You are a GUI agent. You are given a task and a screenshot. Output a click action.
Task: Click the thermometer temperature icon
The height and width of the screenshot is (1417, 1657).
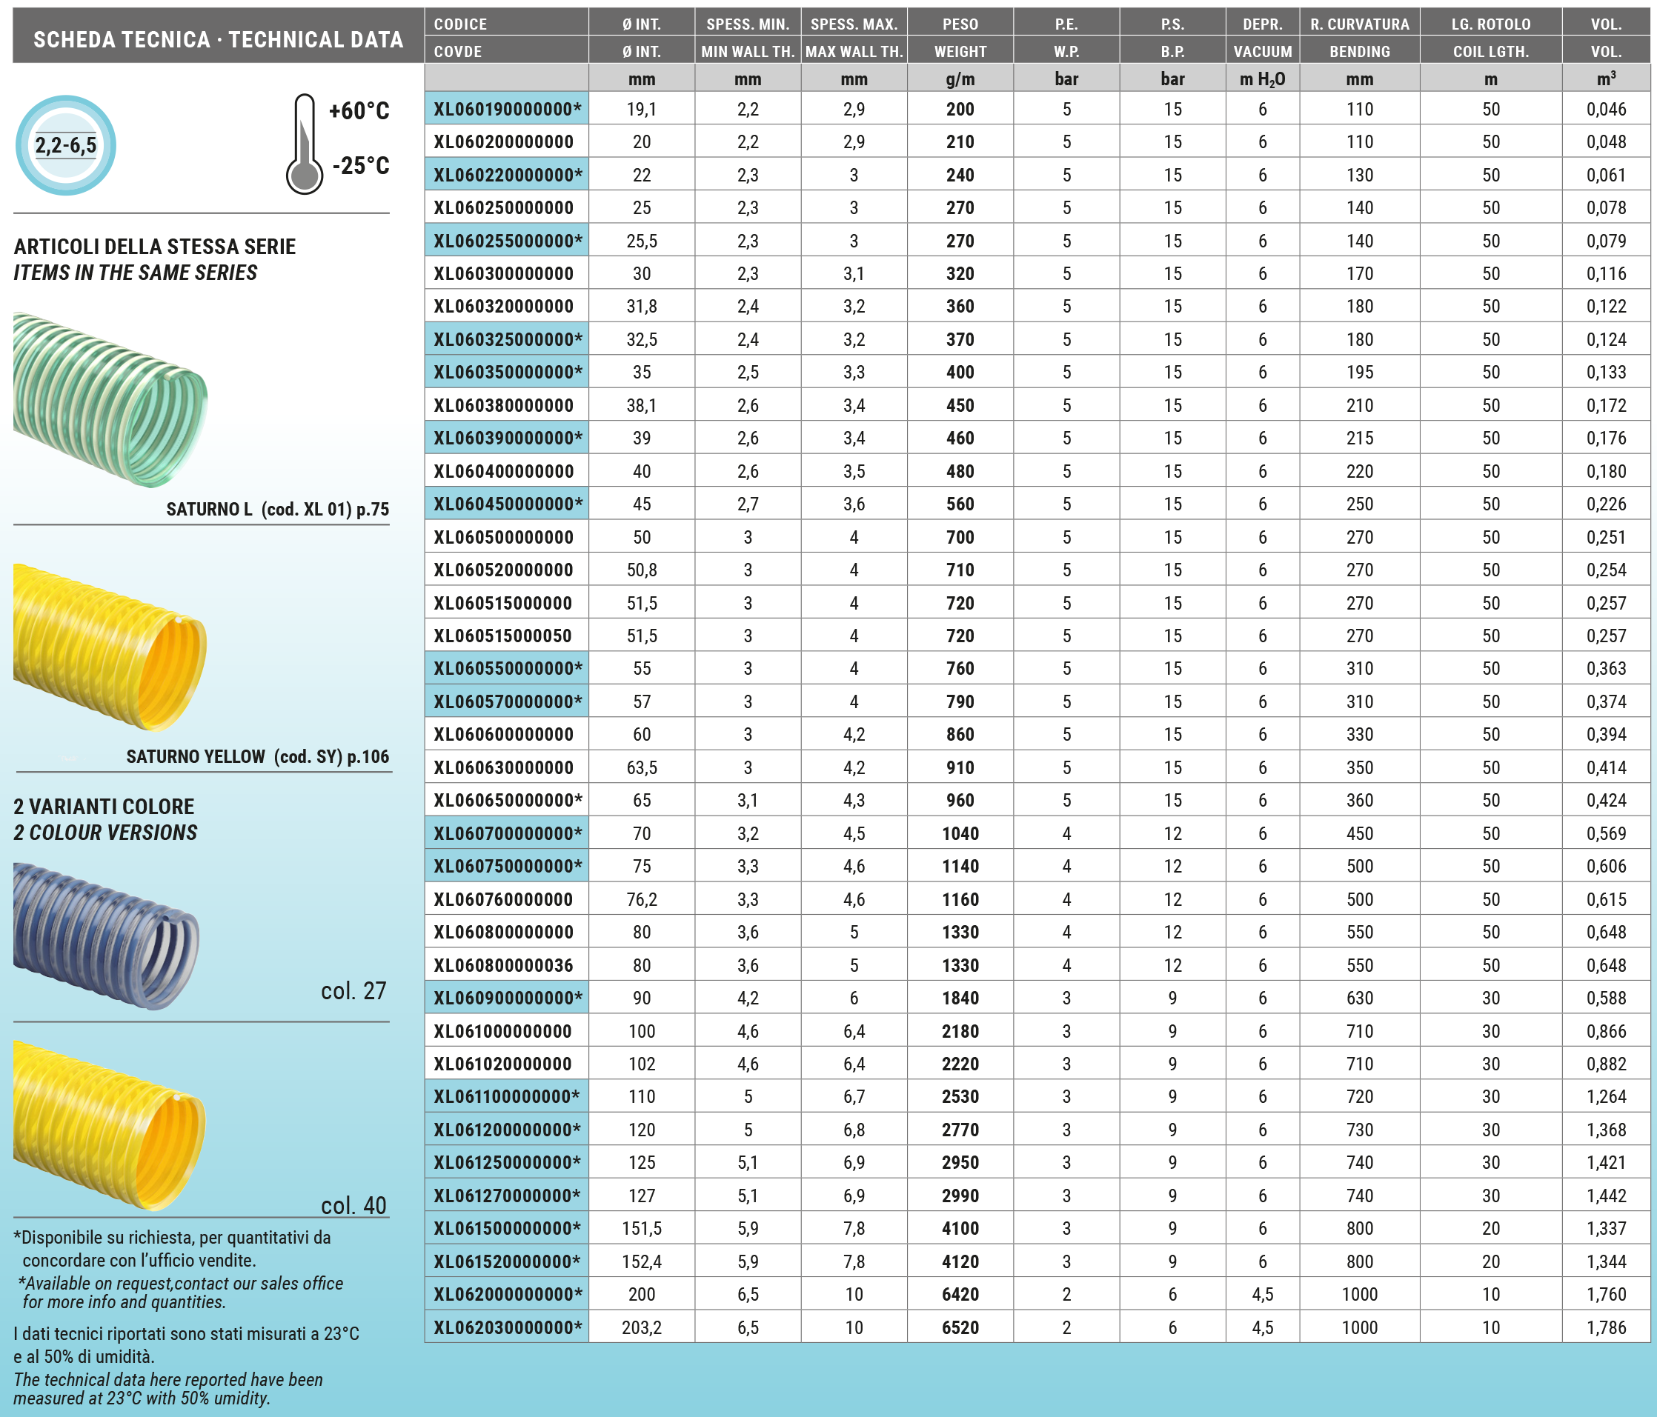coord(304,144)
